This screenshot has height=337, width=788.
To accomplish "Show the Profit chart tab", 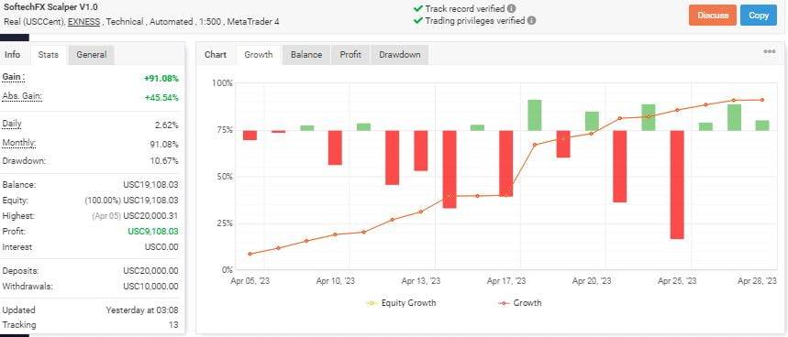I will (x=350, y=55).
